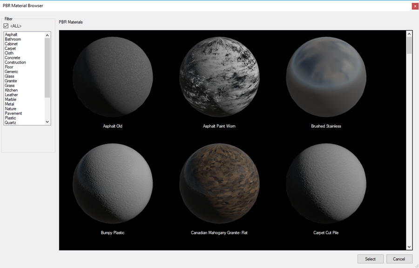Pick the Carpet filter entry

tap(10, 48)
